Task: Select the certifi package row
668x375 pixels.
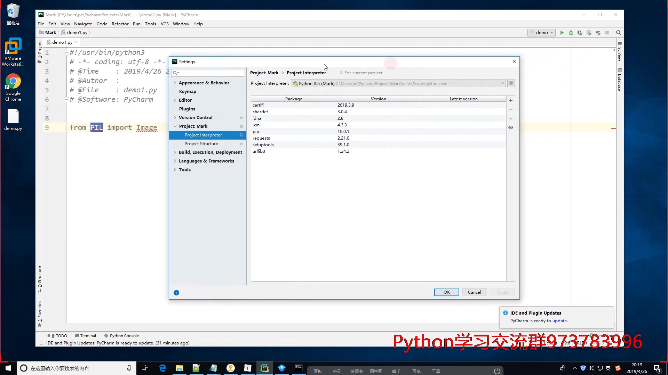Action: 379,105
